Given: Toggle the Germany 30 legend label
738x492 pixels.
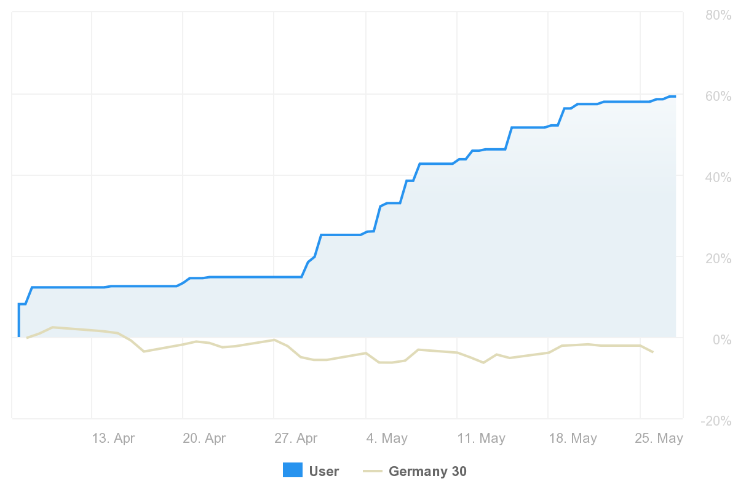Looking at the screenshot, I should pyautogui.click(x=427, y=472).
